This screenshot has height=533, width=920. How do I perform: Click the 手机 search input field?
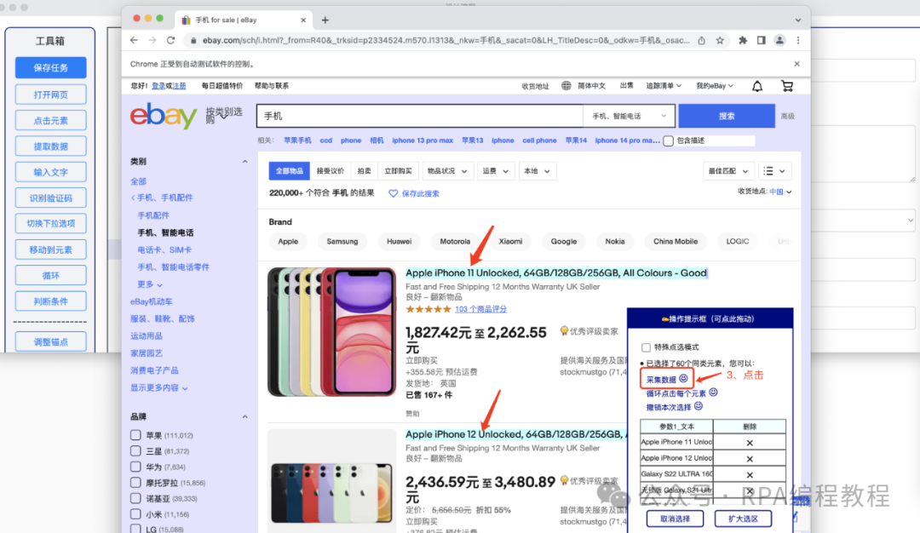420,116
